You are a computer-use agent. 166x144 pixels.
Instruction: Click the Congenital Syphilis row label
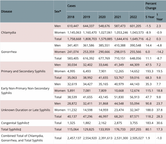(15, 123)
